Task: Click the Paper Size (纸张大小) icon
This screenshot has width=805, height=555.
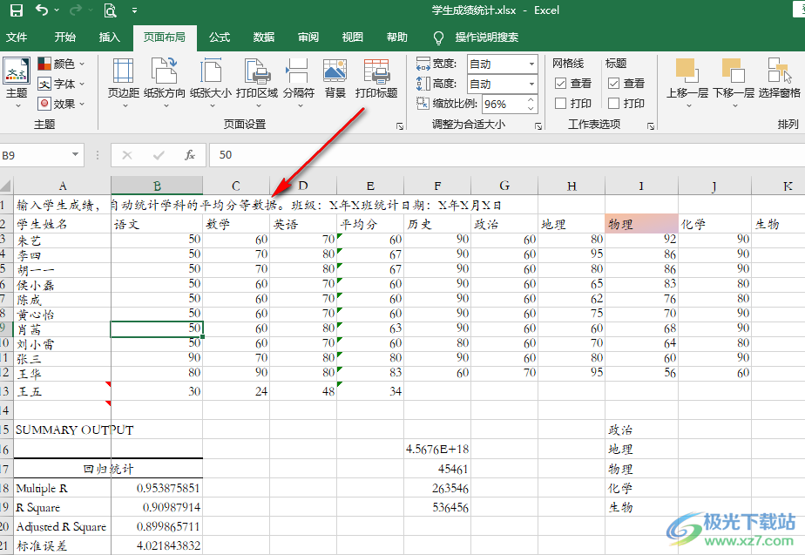Action: coord(211,71)
